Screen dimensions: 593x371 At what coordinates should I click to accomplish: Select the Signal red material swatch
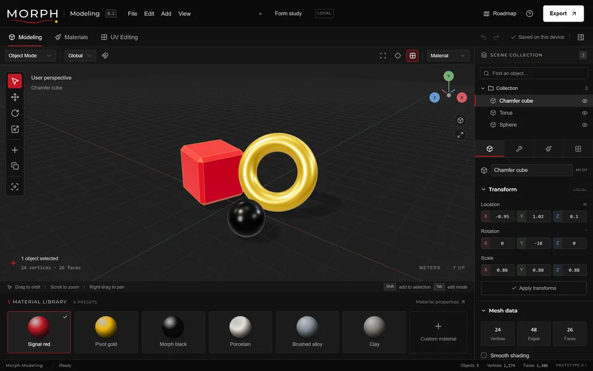[39, 332]
